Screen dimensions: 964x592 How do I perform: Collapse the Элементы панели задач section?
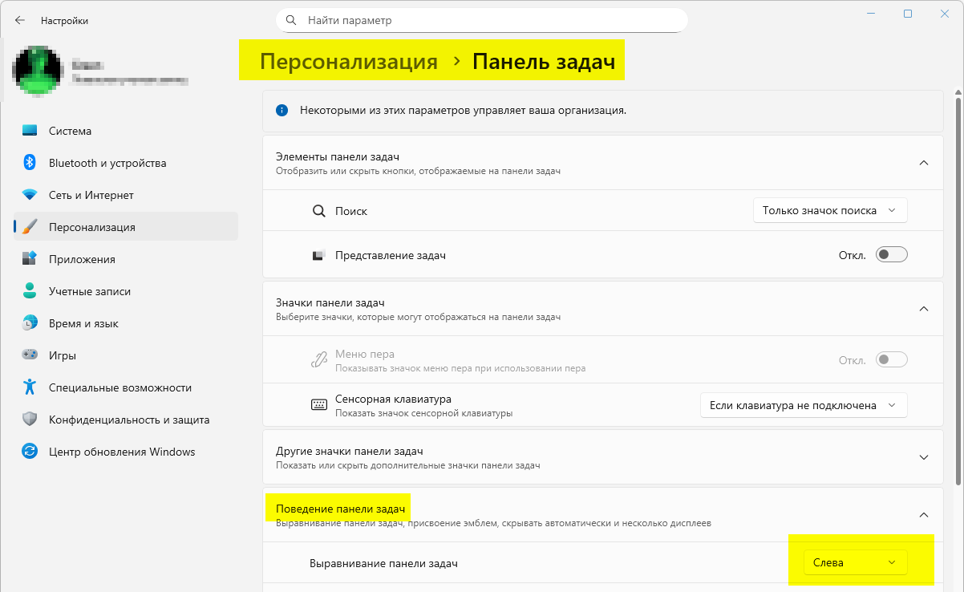tap(923, 163)
